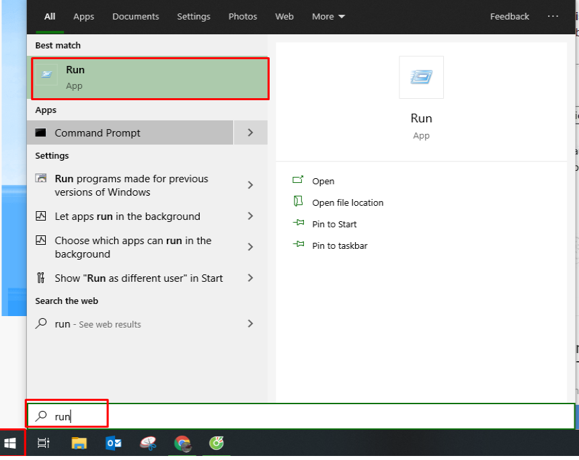
Task: Switch to the Apps tab
Action: (84, 17)
